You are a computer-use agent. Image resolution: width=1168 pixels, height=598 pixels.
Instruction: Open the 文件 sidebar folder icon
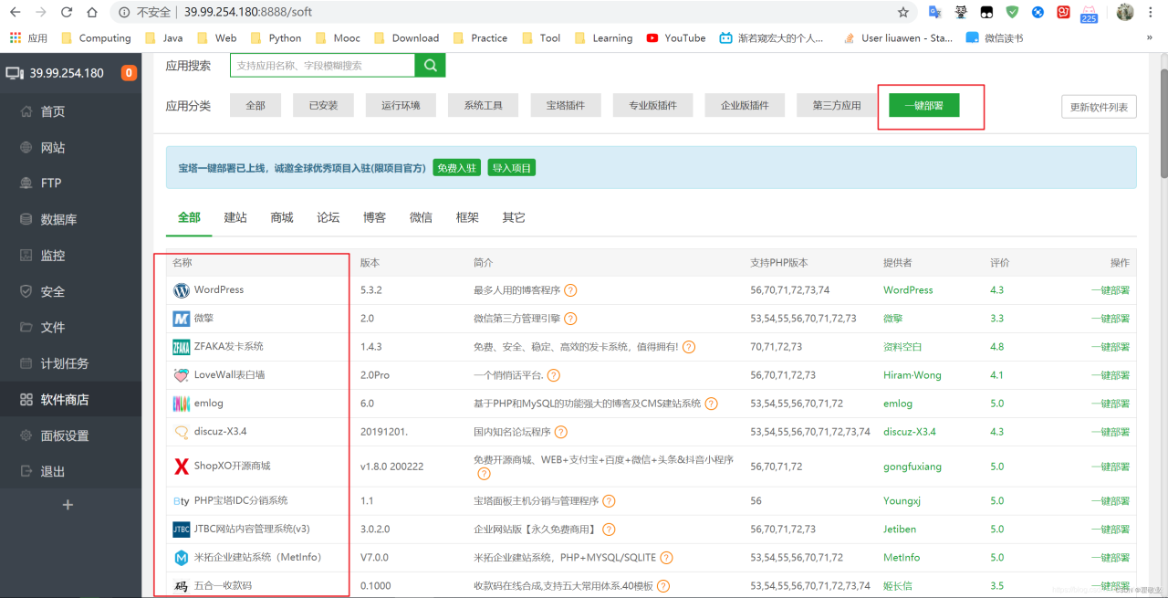pyautogui.click(x=26, y=328)
